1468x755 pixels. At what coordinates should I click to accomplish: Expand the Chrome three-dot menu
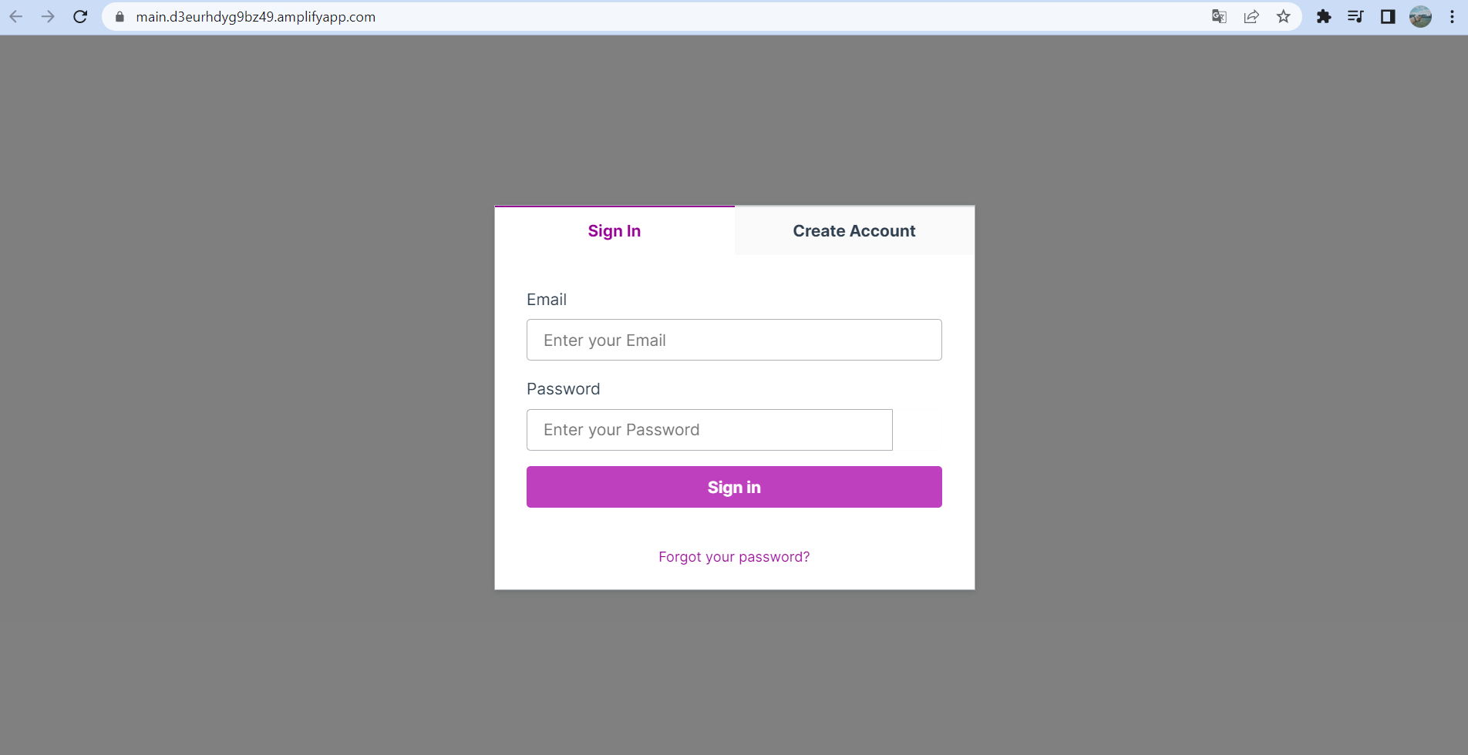(1452, 16)
